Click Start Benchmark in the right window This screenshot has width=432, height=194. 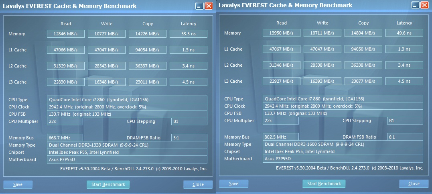pyautogui.click(x=324, y=184)
